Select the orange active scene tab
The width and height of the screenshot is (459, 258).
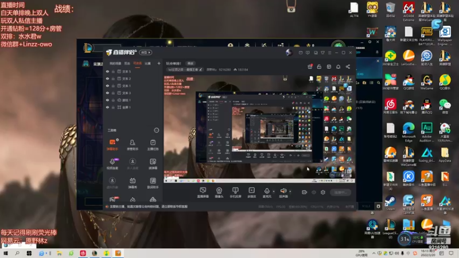pyautogui.click(x=137, y=63)
